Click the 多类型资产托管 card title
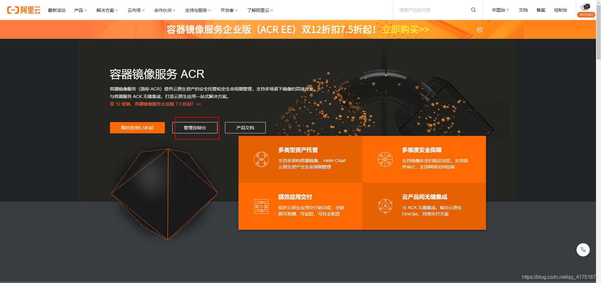Screen dimensions: 601x283 point(298,150)
